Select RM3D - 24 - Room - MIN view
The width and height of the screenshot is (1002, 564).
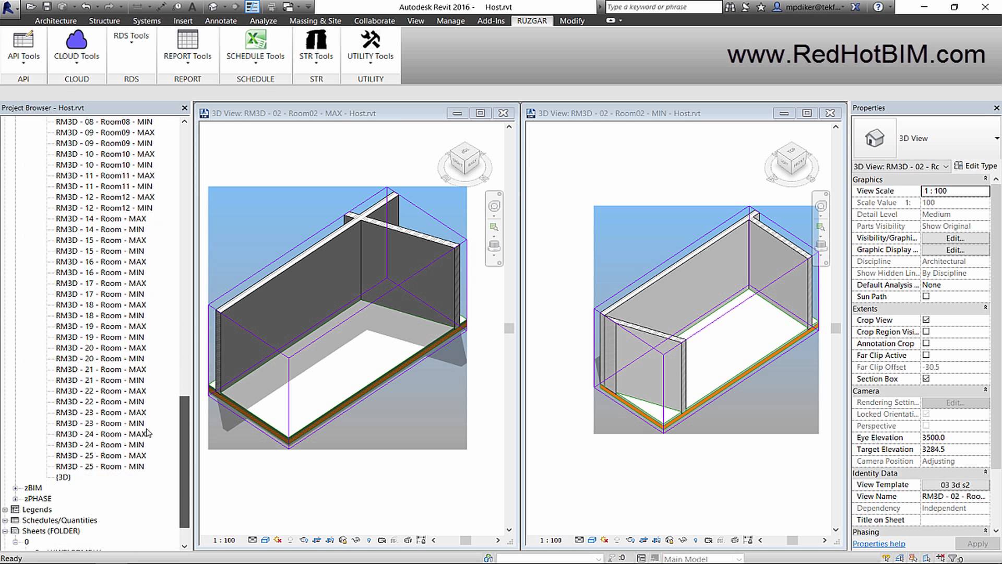[100, 445]
